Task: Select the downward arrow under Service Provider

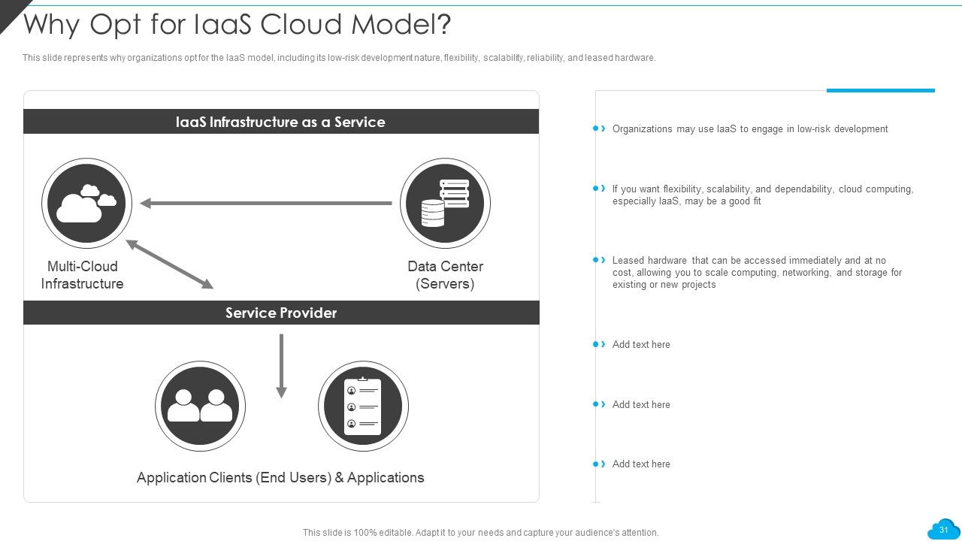Action: click(x=281, y=366)
